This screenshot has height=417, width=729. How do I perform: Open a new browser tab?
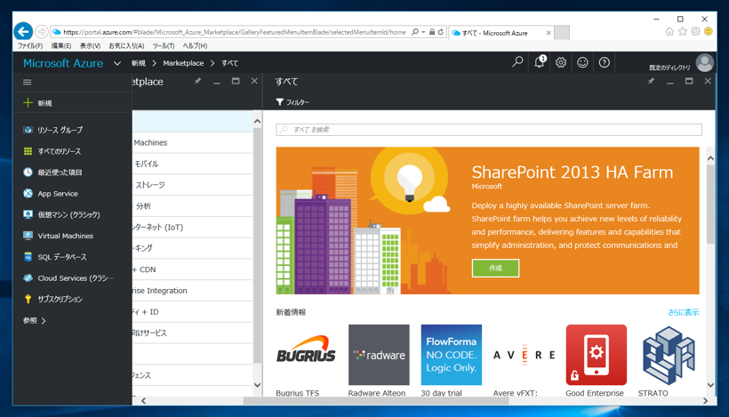pyautogui.click(x=562, y=33)
